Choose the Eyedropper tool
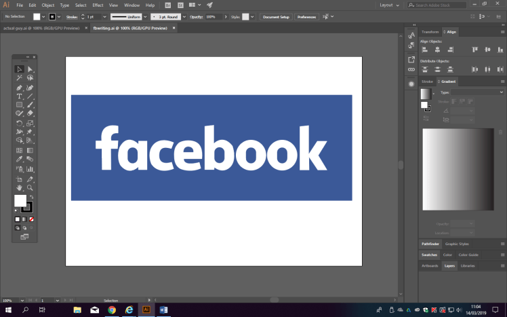The image size is (507, 317). pyautogui.click(x=19, y=159)
